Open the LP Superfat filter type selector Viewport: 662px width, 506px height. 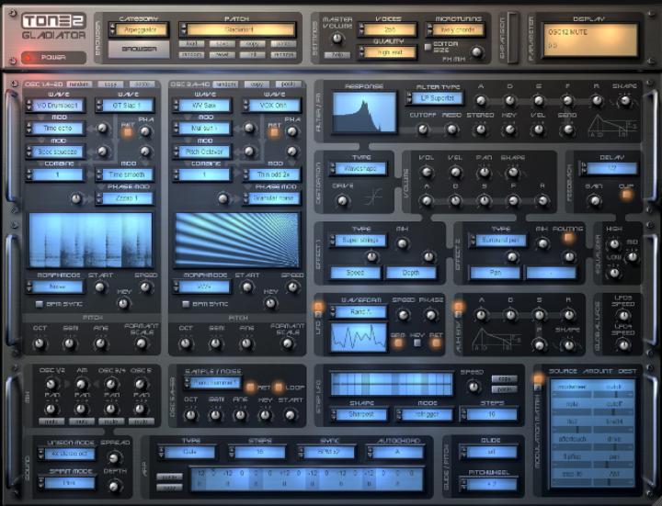tap(434, 98)
